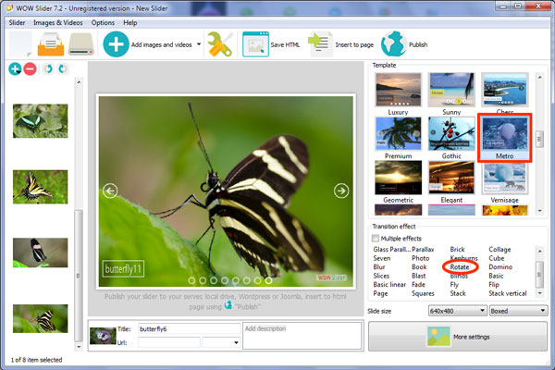The image size is (555, 370).
Task: Add a slide with the small teal plus
Action: pos(15,68)
